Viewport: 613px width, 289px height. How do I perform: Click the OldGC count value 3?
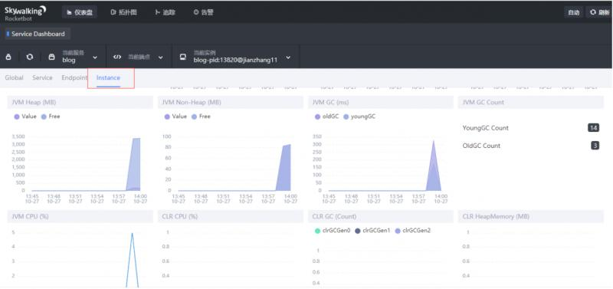(595, 146)
